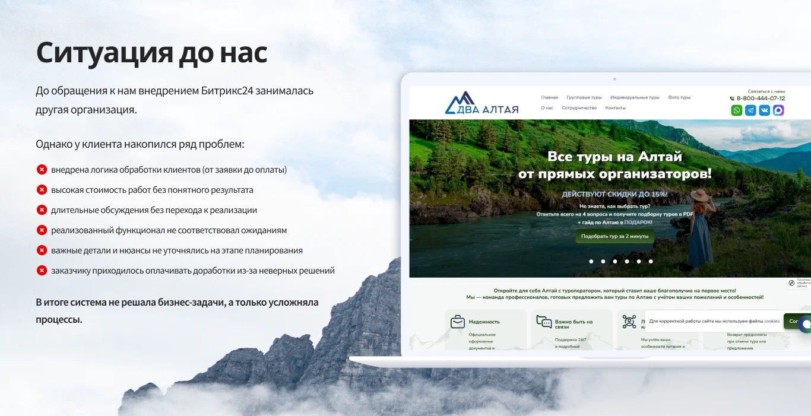Go to the Контакты page
The width and height of the screenshot is (811, 416).
coord(615,108)
